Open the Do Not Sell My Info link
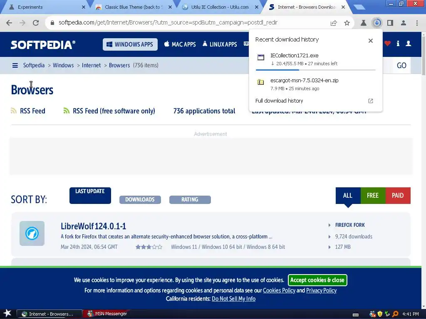The image size is (426, 319). [x=234, y=299]
